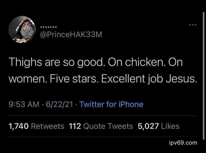Image resolution: width=206 pixels, height=153 pixels.
Task: View the Likes list
Action: (170, 126)
